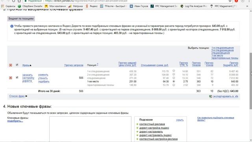Open the Позиция footnote 2 link
Screen dimensions: 252x142
[x=97, y=64]
